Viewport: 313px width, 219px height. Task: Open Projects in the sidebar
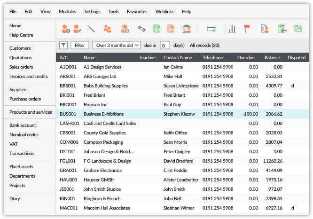tap(17, 185)
